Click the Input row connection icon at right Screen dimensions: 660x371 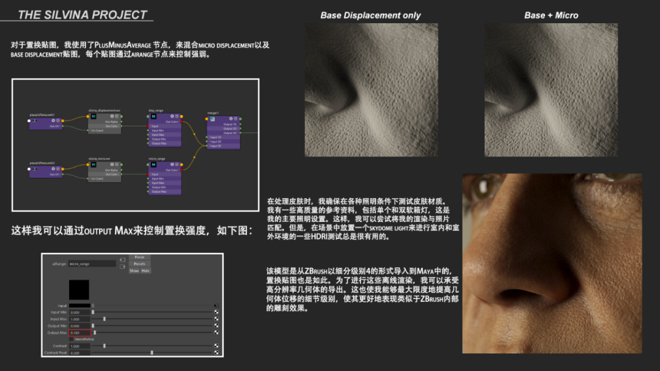click(x=216, y=306)
